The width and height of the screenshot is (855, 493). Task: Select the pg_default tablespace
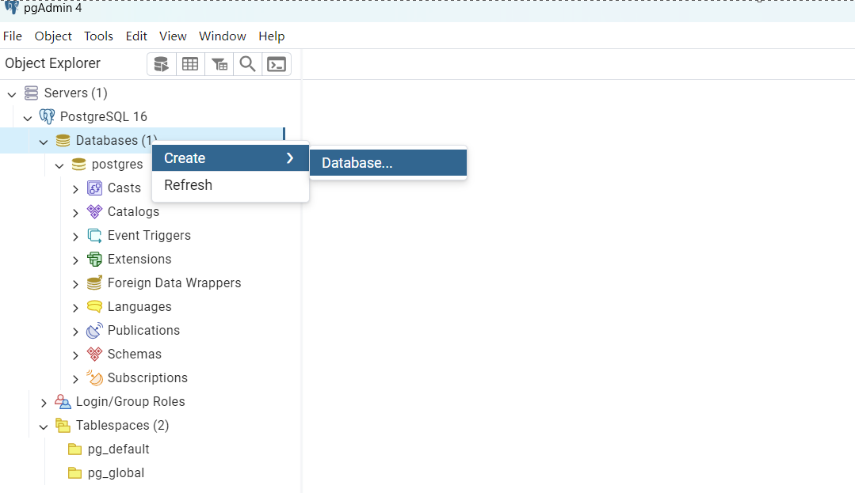(116, 449)
